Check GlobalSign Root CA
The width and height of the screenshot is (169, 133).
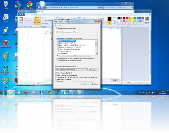click(x=58, y=53)
